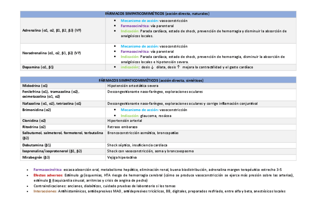
Task: Click 'Broncoconstricción asmática, broncopatías'
Action: pos(143,133)
